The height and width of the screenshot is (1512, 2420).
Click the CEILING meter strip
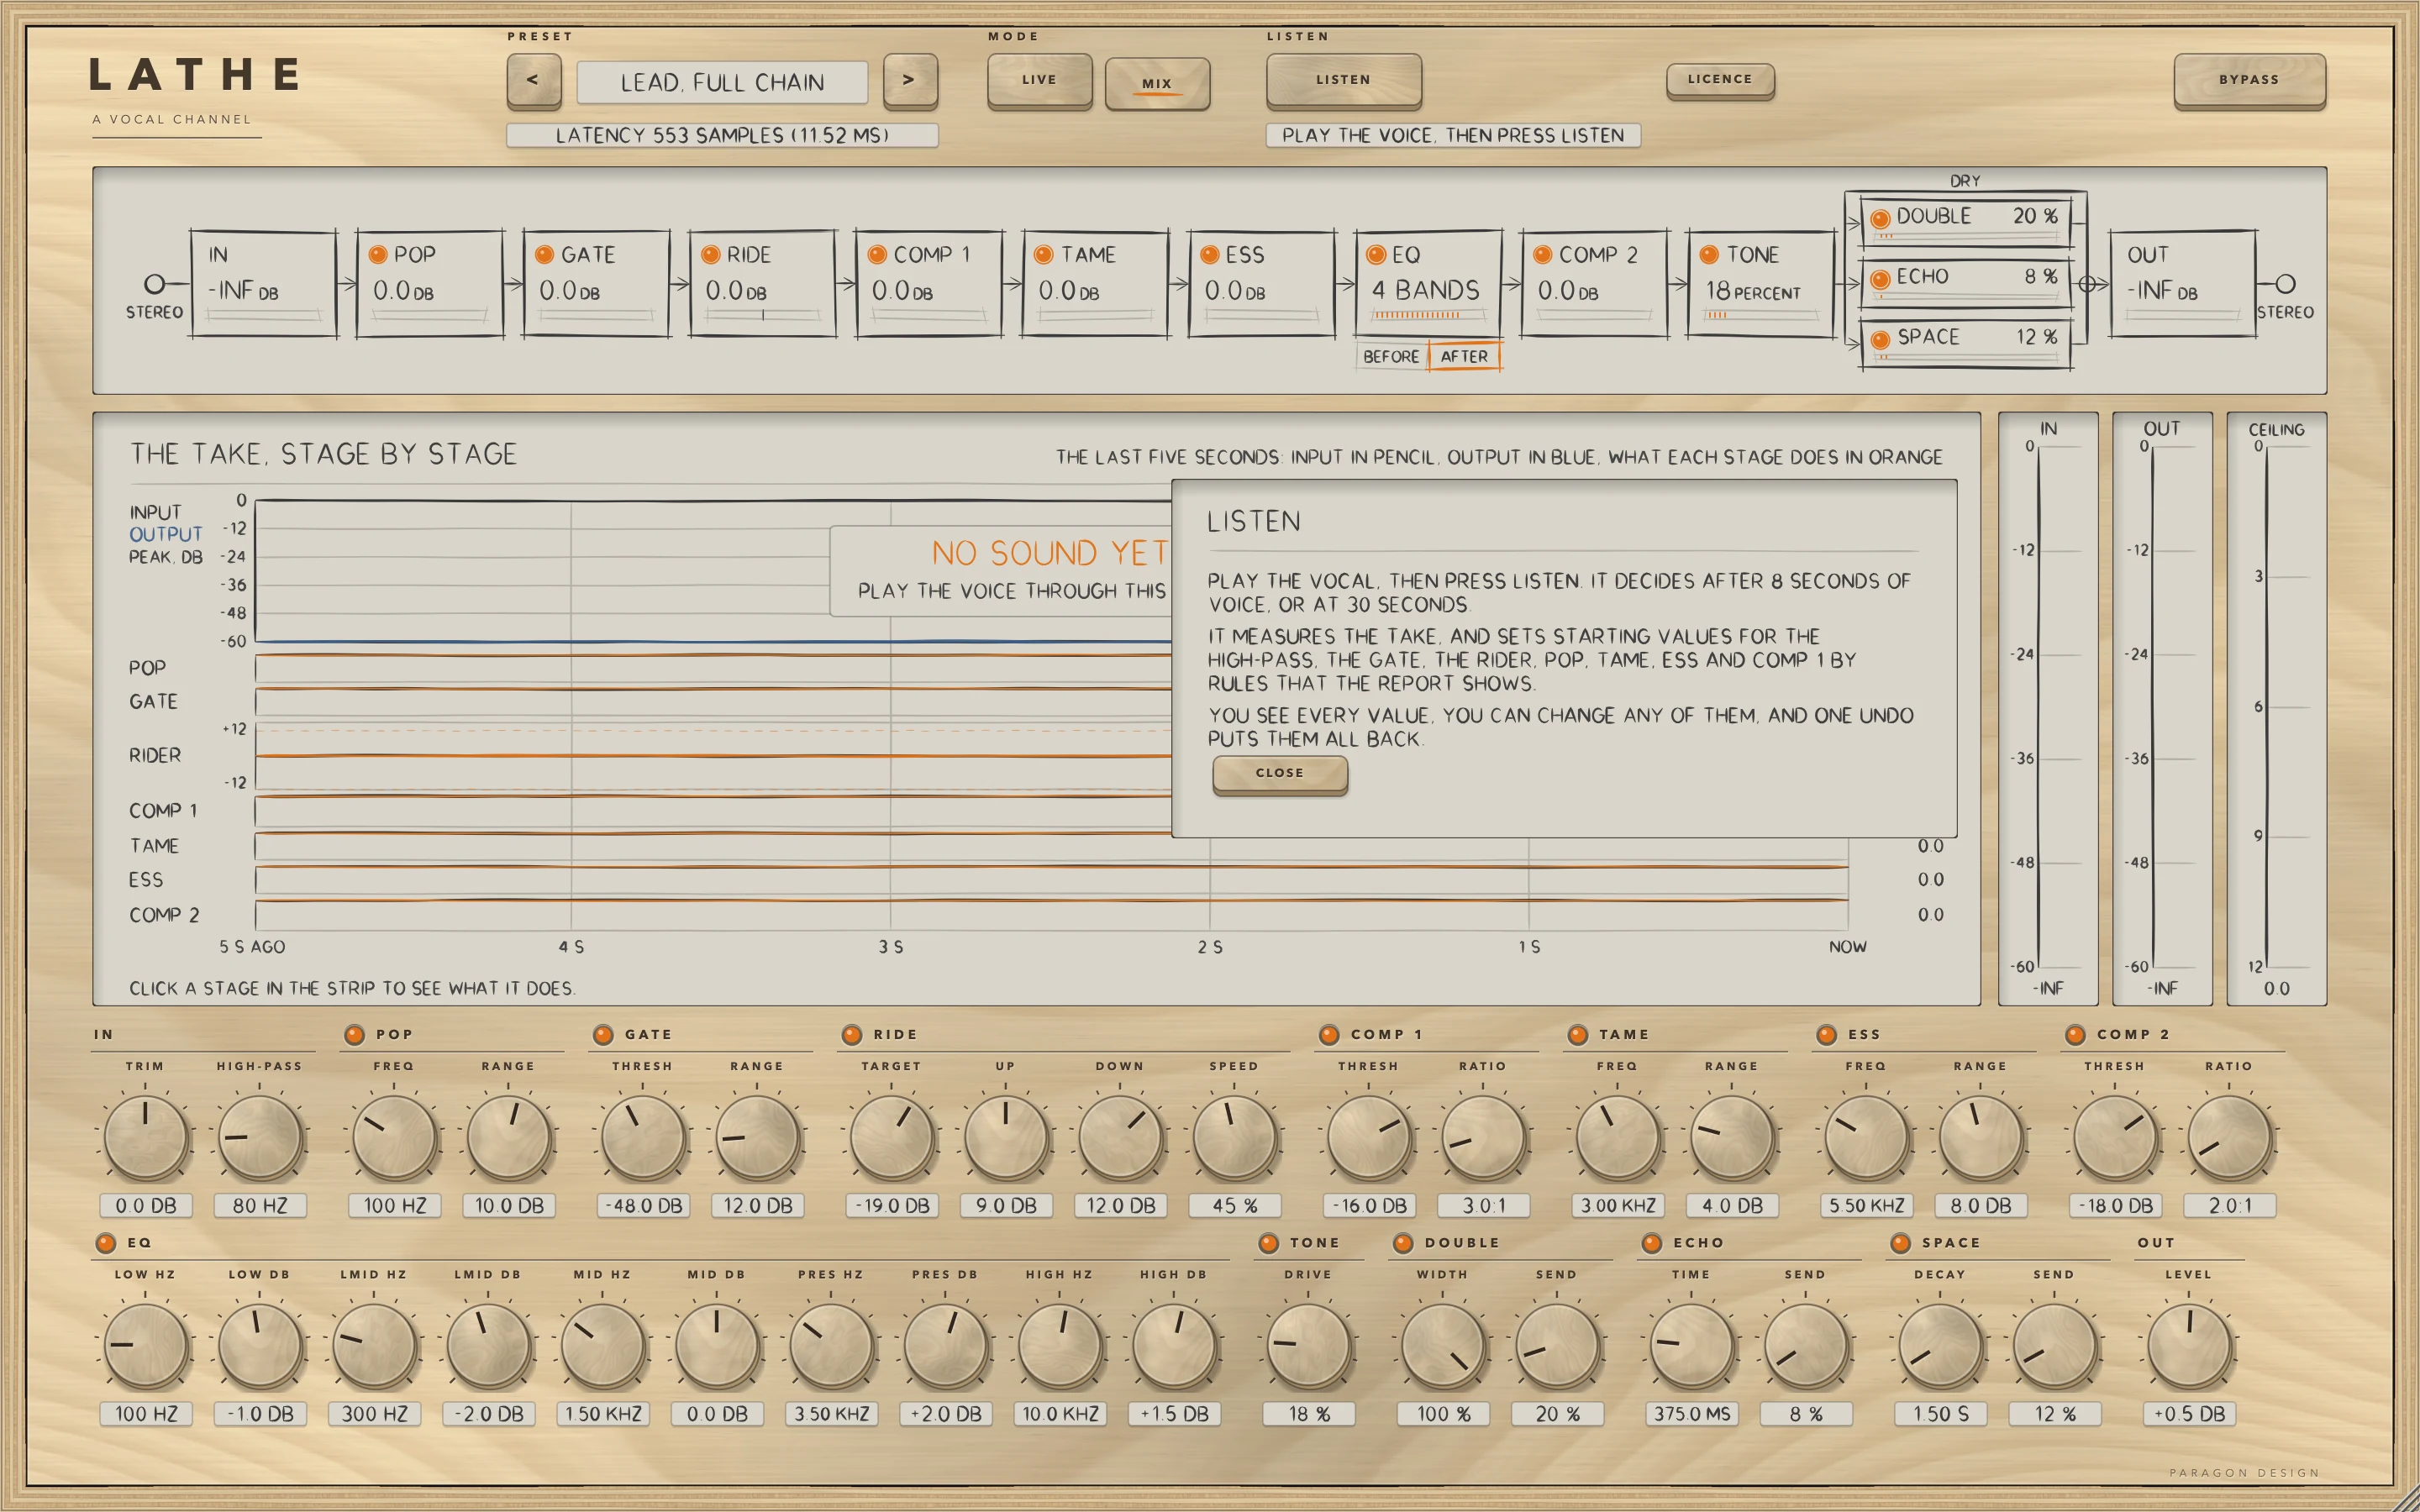click(x=2276, y=708)
